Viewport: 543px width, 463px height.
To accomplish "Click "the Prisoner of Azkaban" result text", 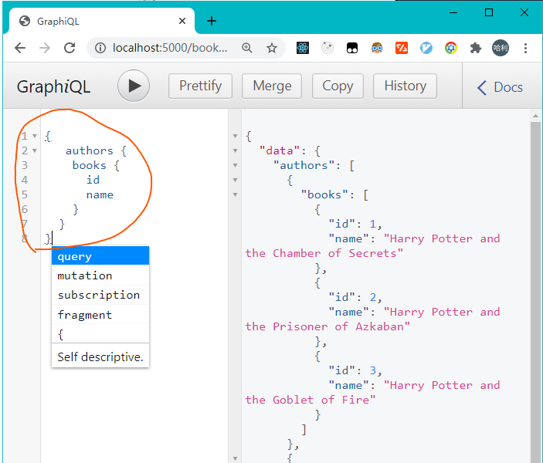I will pos(327,326).
